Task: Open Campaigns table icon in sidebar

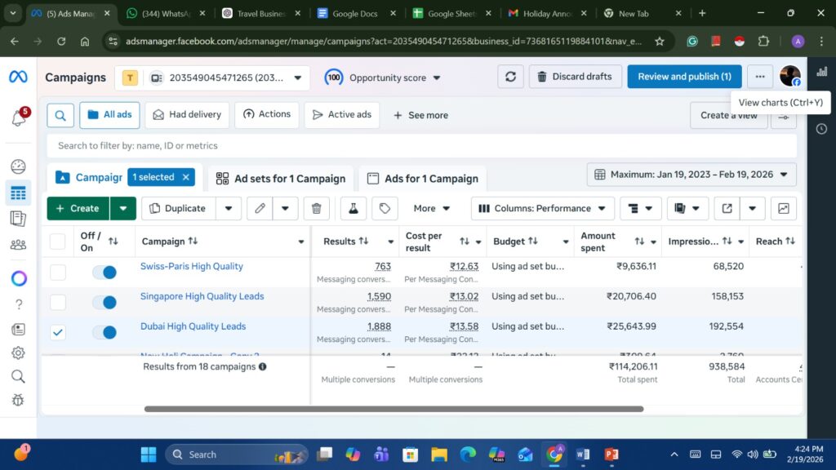Action: [18, 193]
